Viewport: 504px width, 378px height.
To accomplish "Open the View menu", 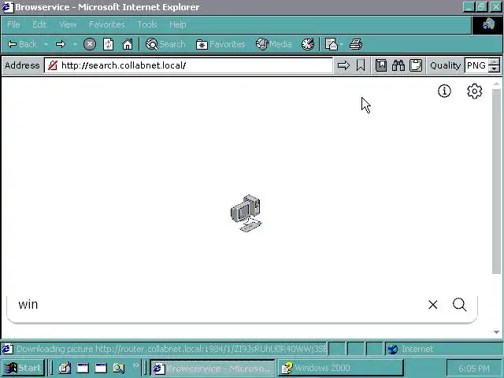I will coord(68,24).
